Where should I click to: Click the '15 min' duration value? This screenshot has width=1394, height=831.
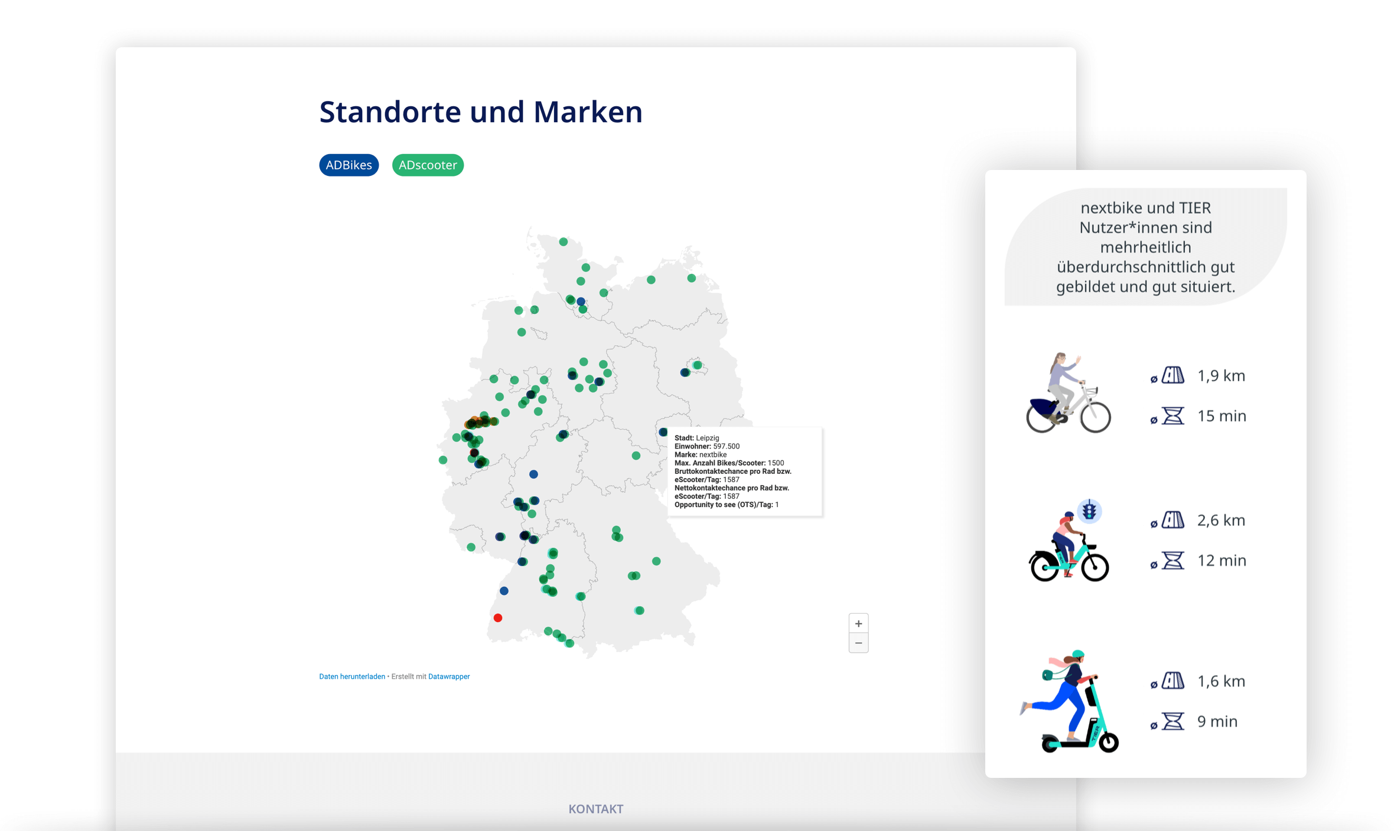click(1222, 416)
